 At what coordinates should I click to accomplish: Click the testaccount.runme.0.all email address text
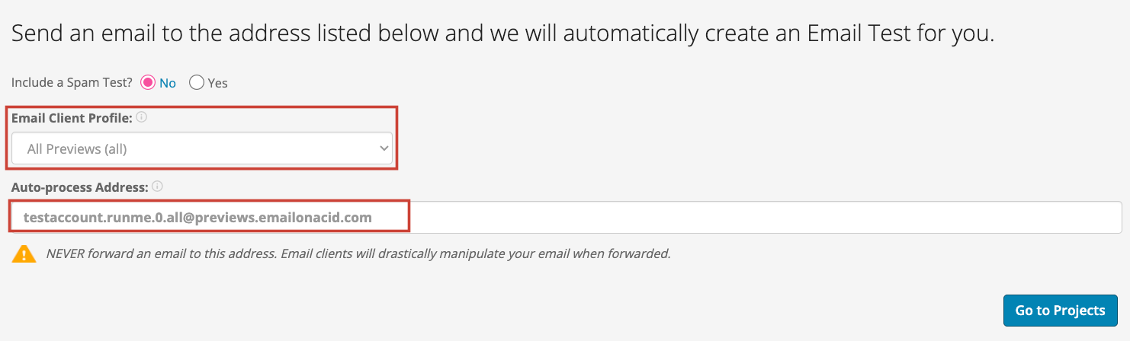coord(197,217)
